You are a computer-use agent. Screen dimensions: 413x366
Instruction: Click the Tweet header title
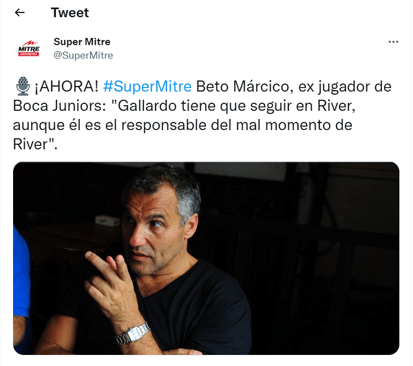point(70,12)
